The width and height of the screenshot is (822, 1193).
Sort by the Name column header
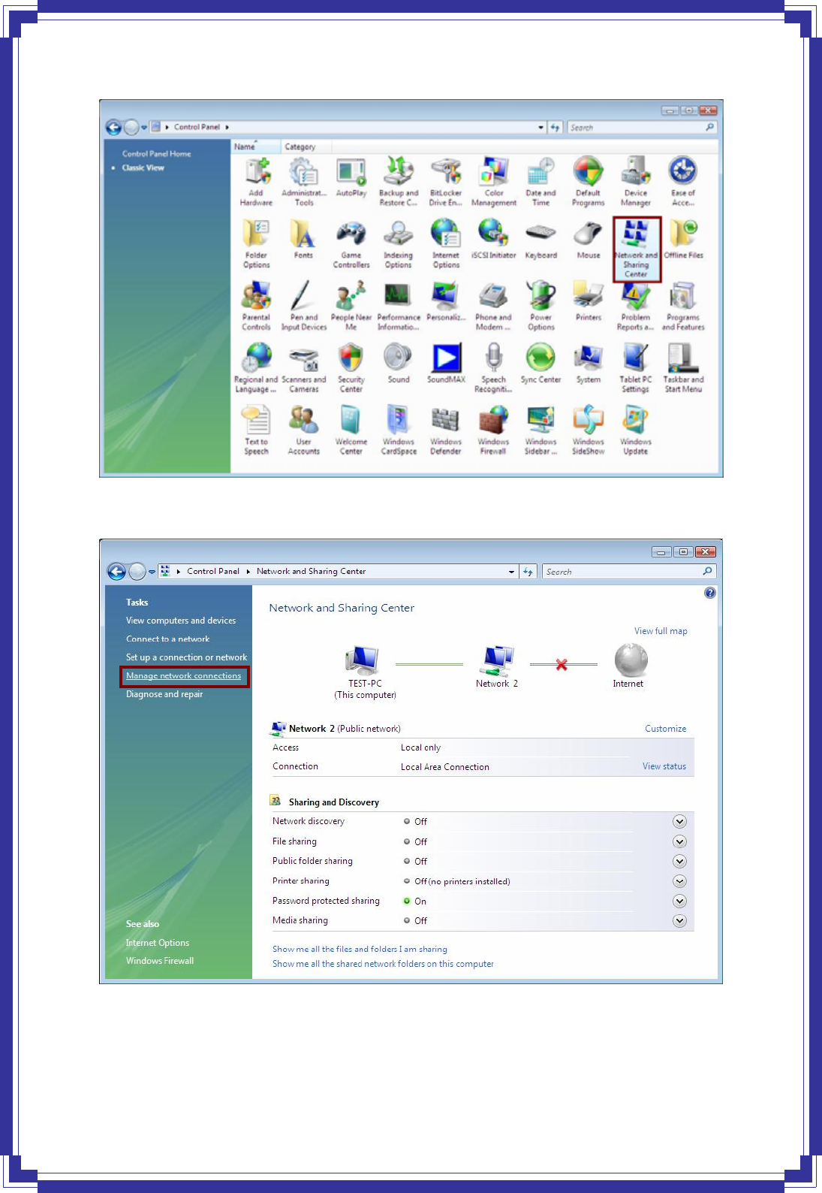(x=256, y=146)
